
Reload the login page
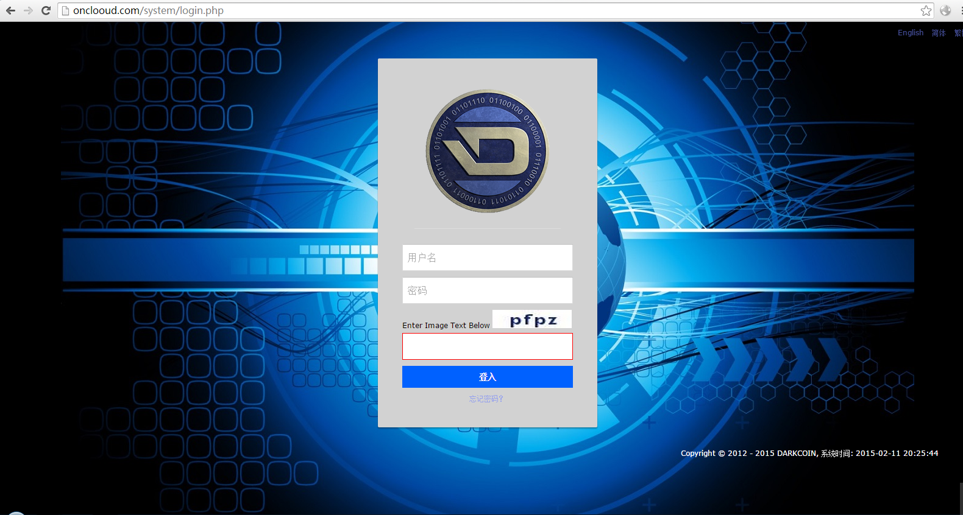(x=46, y=10)
